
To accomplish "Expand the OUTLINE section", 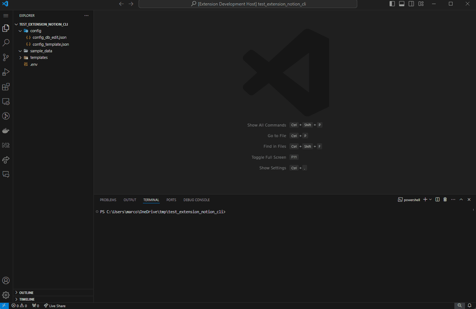I will 53,293.
